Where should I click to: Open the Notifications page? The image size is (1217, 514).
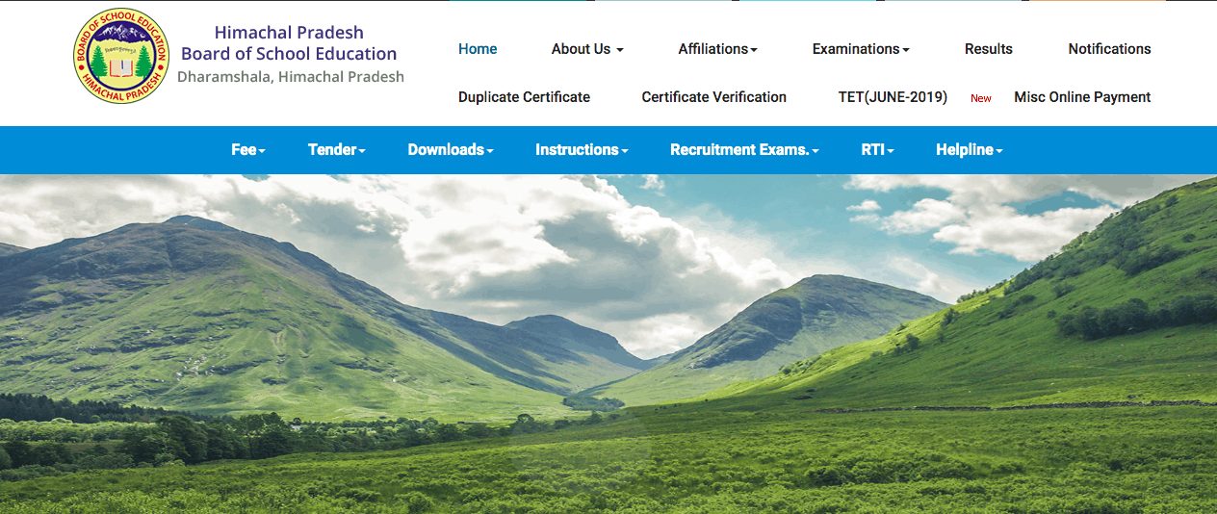tap(1109, 49)
